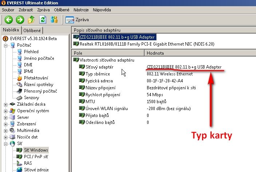Select the Síť globe icon

coord(12,144)
